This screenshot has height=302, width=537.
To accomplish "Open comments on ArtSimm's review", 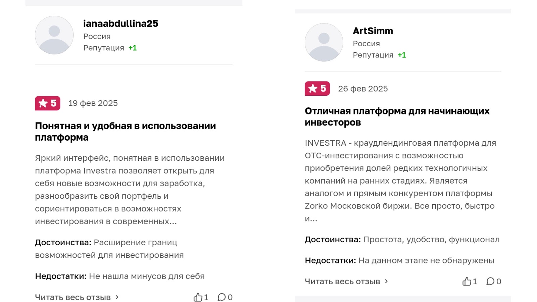I will [490, 282].
